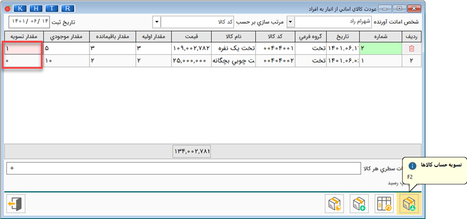
Task: Click the box with green plus icon
Action: (359, 204)
